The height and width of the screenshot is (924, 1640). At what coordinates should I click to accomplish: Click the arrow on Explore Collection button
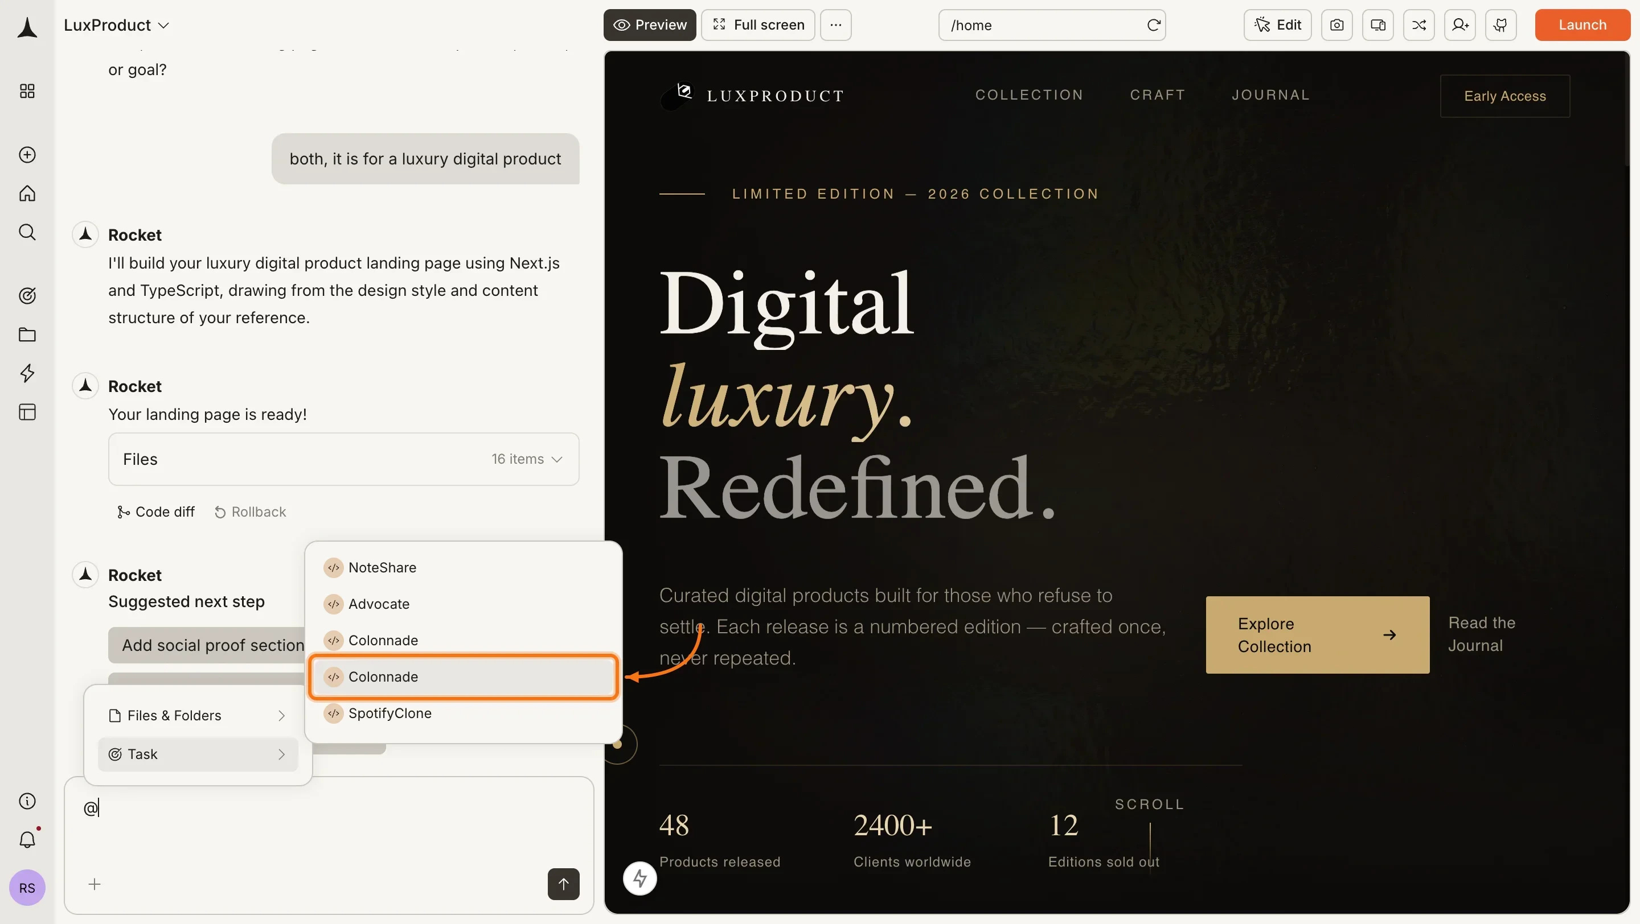1389,634
